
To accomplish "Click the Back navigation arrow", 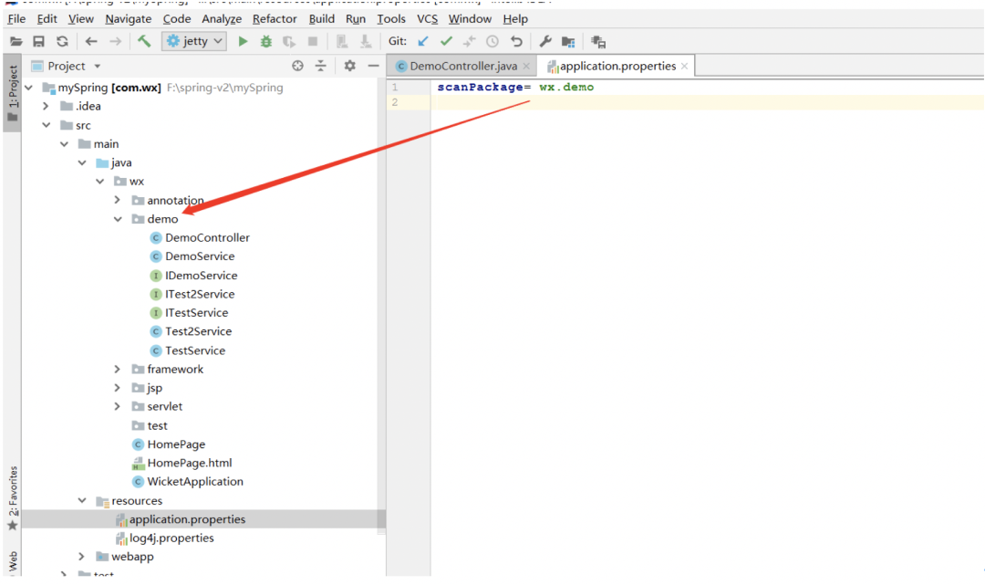I will (92, 41).
